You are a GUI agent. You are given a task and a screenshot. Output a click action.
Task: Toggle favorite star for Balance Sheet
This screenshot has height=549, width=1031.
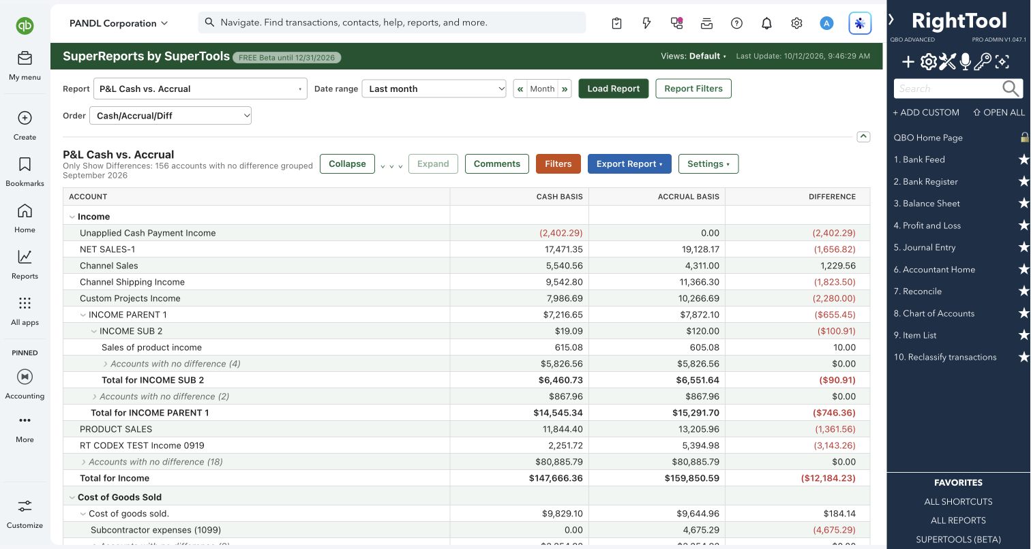tap(1023, 204)
